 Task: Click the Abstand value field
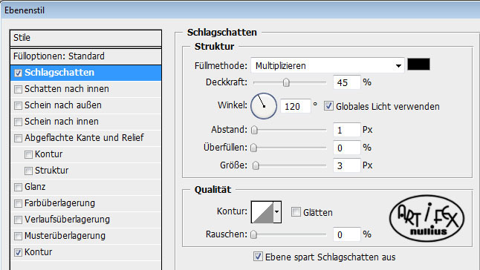point(347,130)
